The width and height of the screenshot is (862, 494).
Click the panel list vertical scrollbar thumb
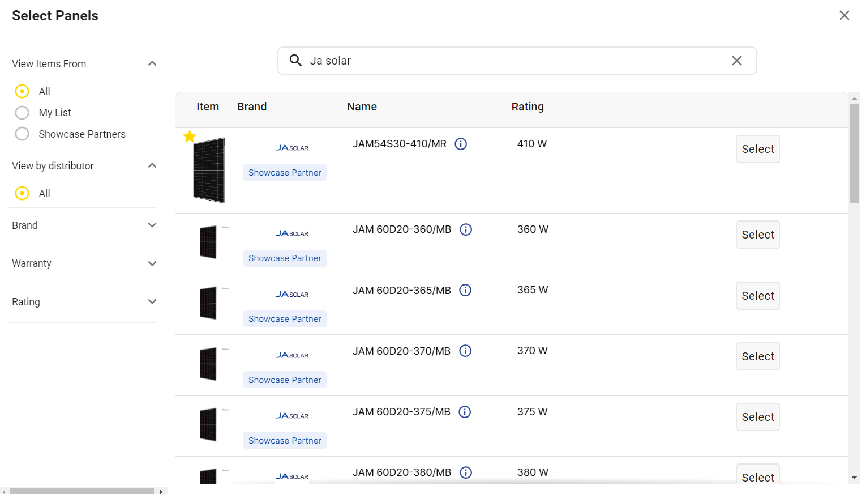pyautogui.click(x=854, y=153)
